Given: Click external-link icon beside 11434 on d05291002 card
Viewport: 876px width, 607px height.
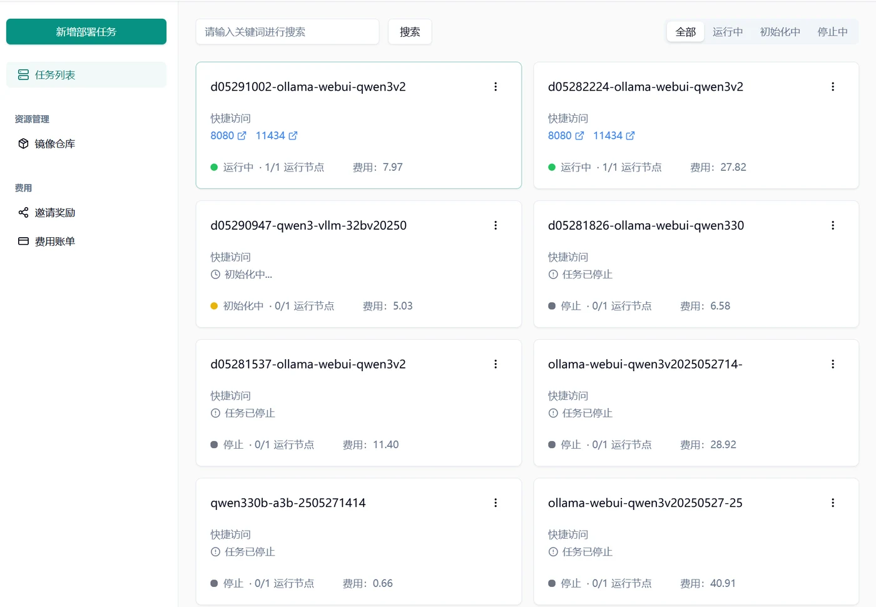Looking at the screenshot, I should 293,136.
